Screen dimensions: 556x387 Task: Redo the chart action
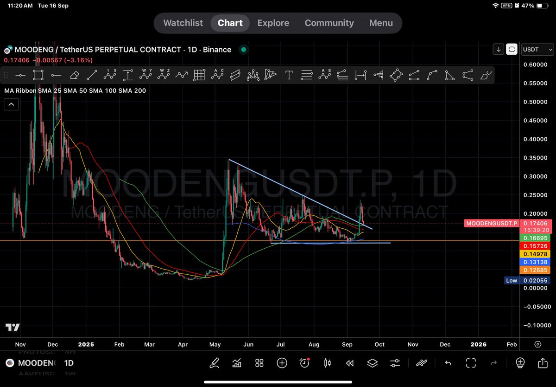(x=493, y=363)
